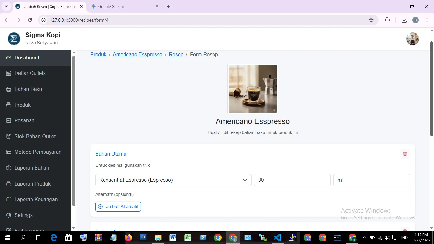Image resolution: width=434 pixels, height=244 pixels.
Task: Open Metode Pembayaran menu item
Action: [36, 152]
